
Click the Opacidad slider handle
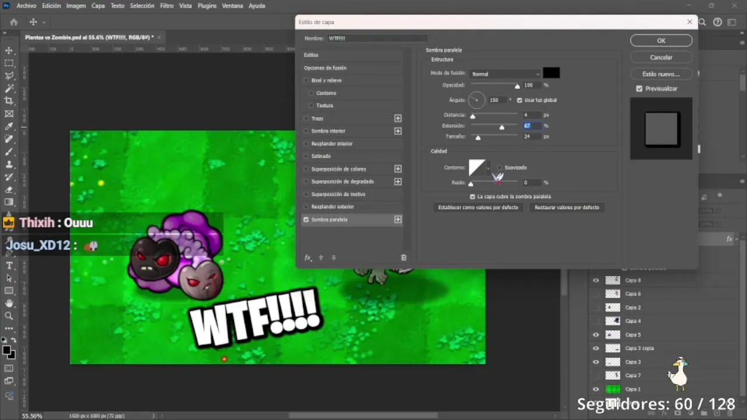[517, 86]
